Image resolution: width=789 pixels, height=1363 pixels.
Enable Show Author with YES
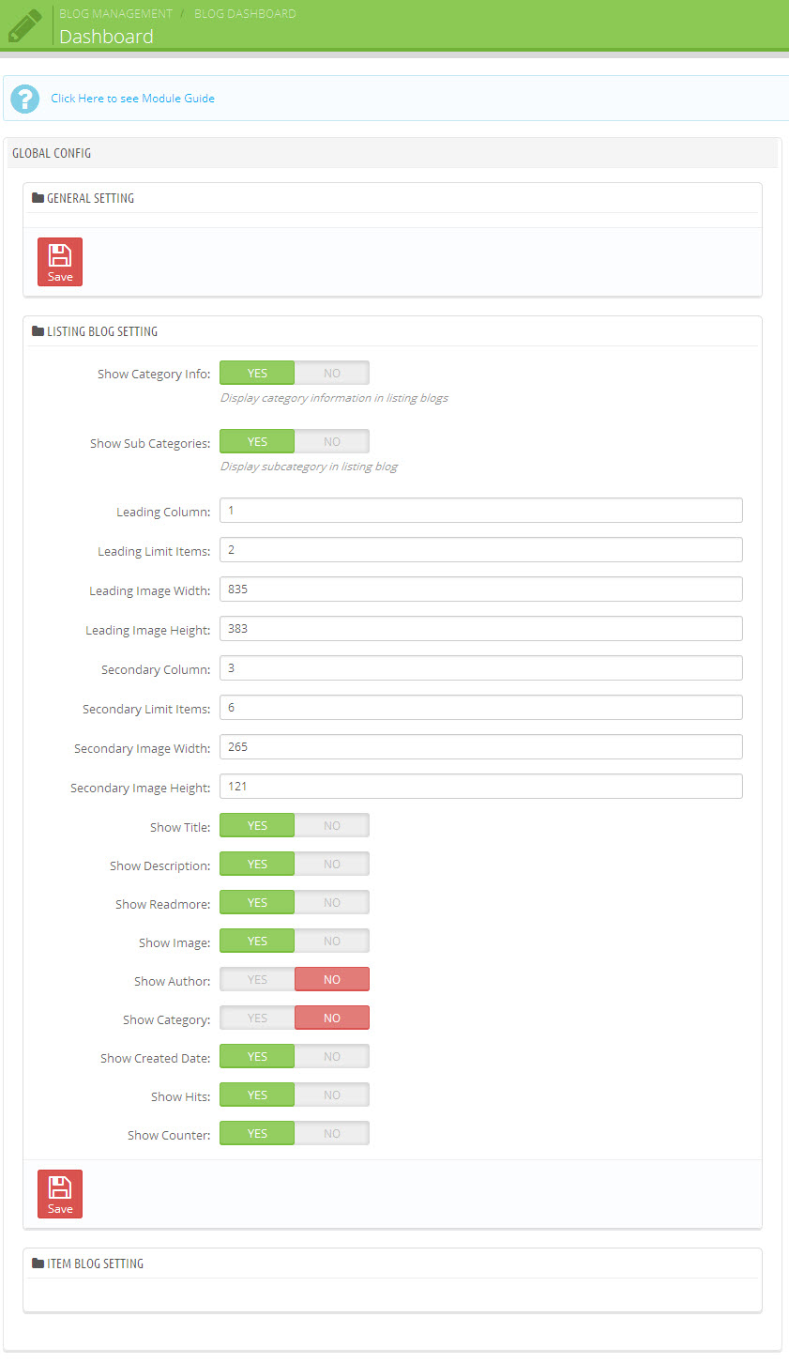pyautogui.click(x=257, y=979)
